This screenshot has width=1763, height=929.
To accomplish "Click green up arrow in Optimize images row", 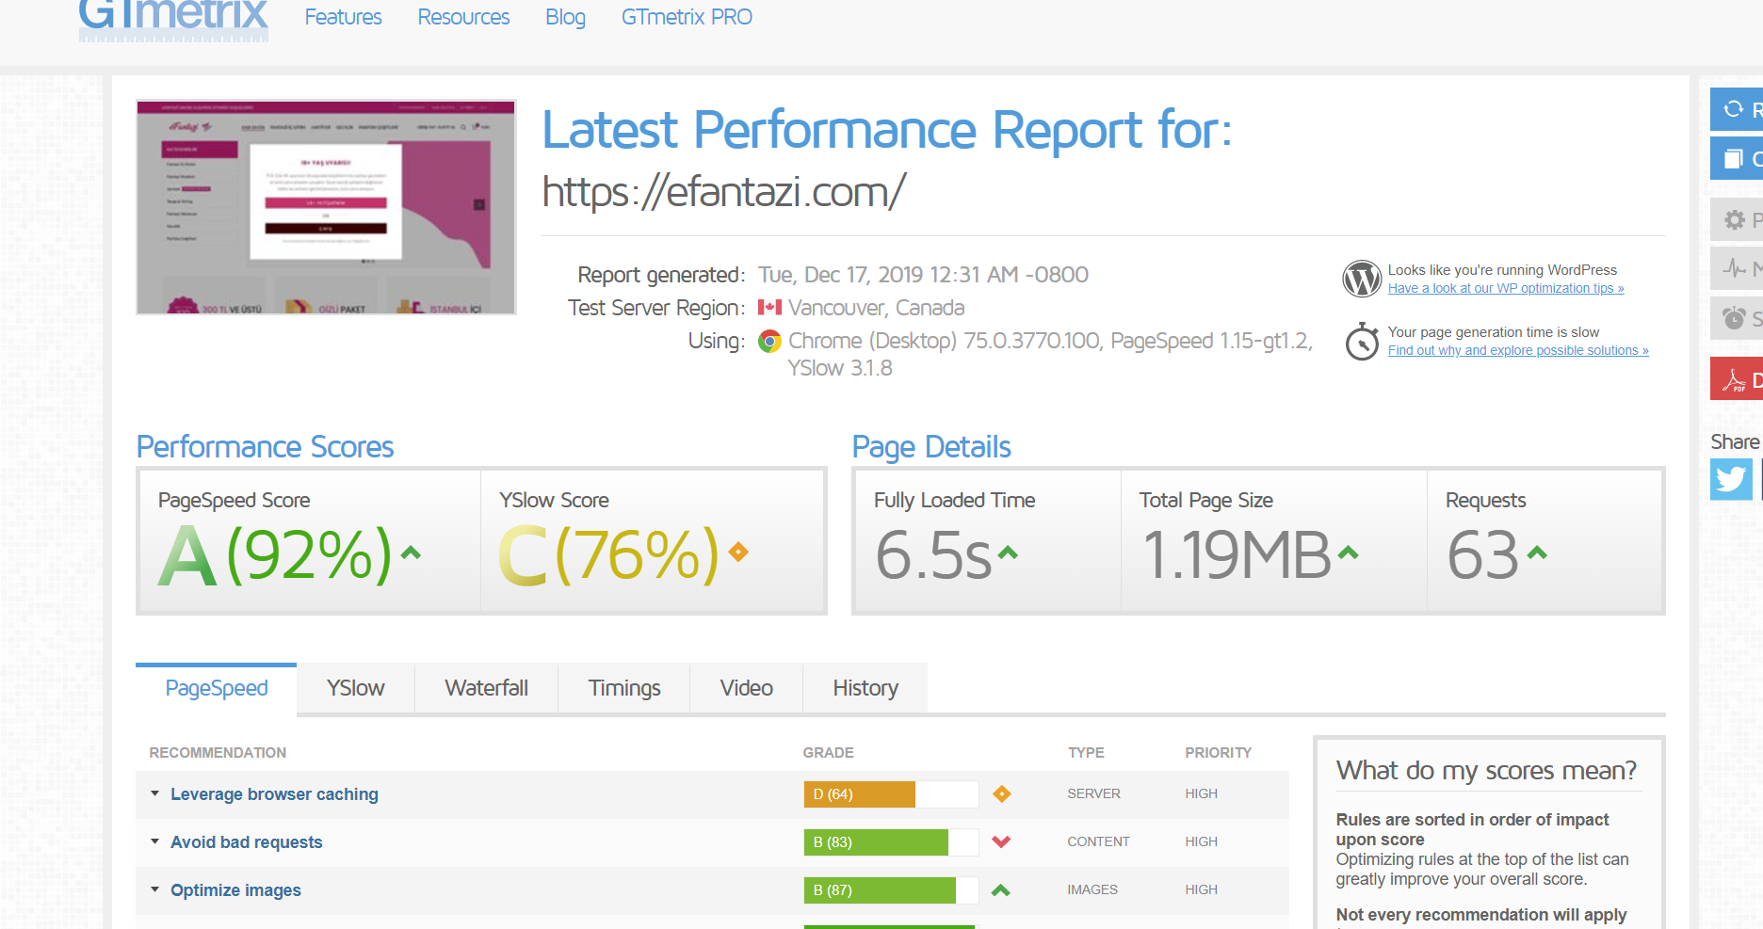I will [x=1001, y=889].
